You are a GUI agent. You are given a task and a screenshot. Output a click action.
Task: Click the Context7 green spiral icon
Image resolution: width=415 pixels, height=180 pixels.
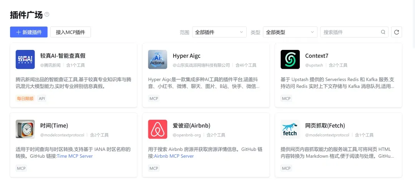[x=290, y=59]
